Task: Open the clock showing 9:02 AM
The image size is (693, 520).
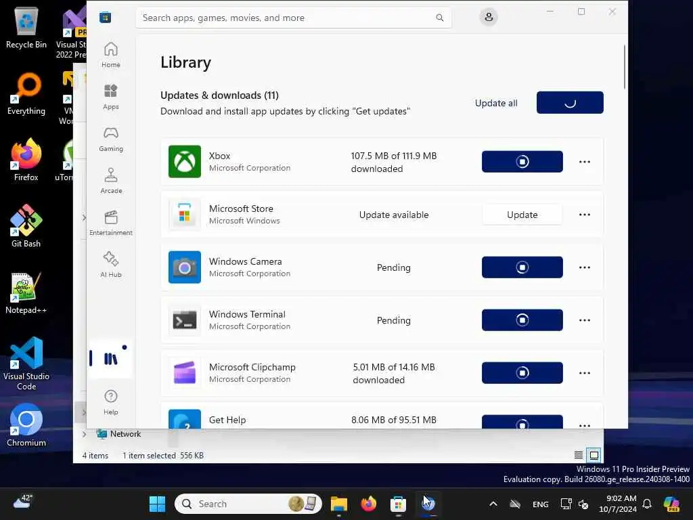Action: pyautogui.click(x=618, y=504)
